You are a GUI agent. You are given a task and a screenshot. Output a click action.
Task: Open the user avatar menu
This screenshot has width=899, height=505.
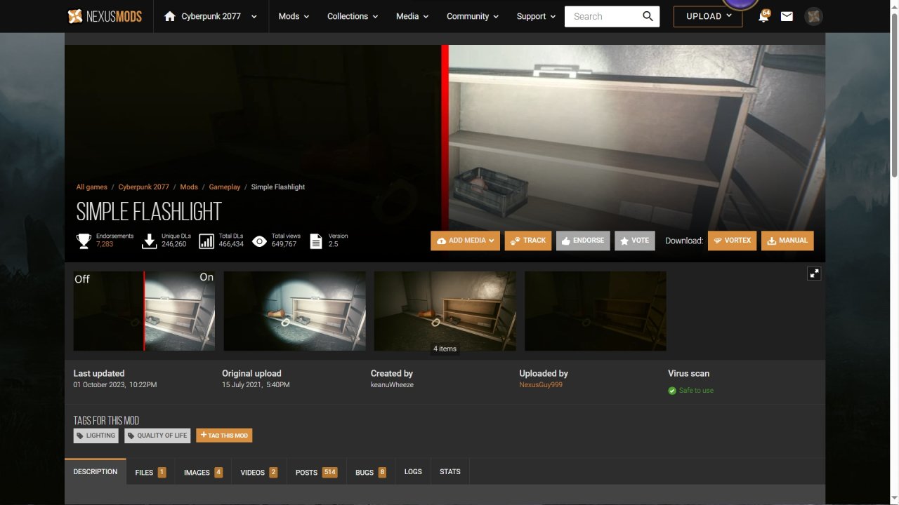[813, 16]
